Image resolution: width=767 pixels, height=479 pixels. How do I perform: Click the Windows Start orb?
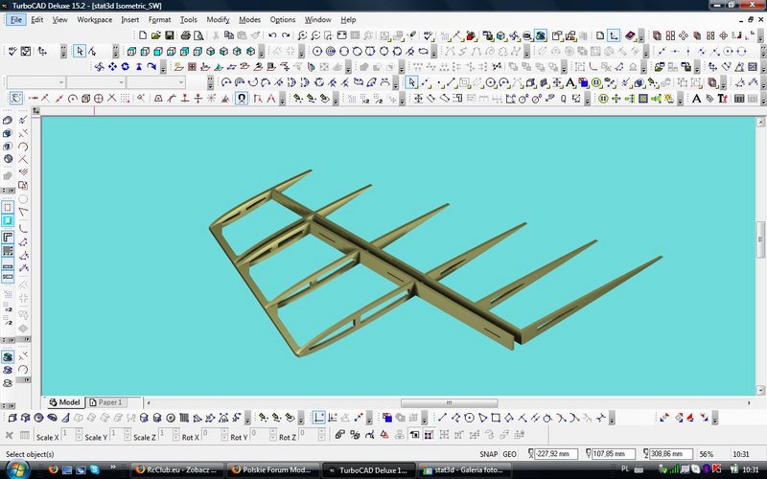(x=18, y=469)
